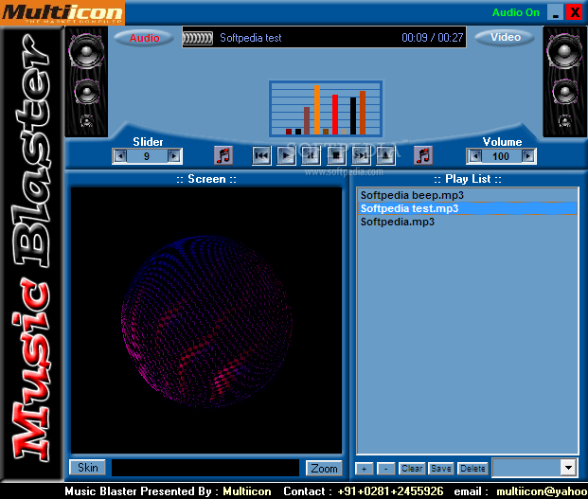Click the multiicon@yahoo email address

(x=542, y=491)
